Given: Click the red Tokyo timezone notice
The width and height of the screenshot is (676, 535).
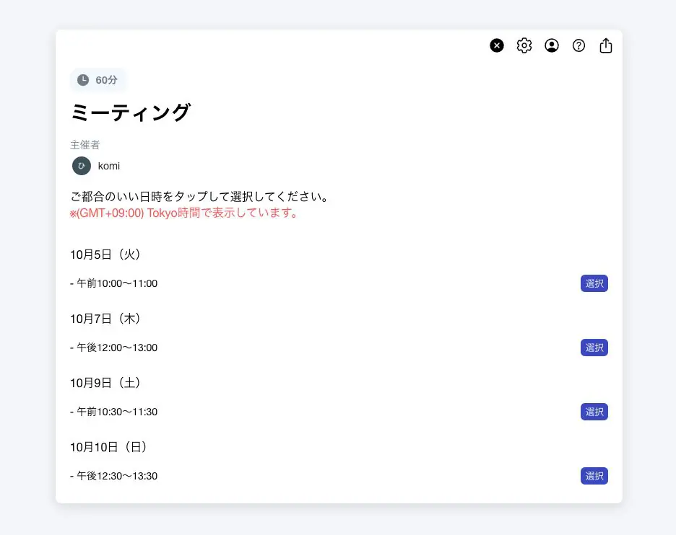Looking at the screenshot, I should pos(184,213).
